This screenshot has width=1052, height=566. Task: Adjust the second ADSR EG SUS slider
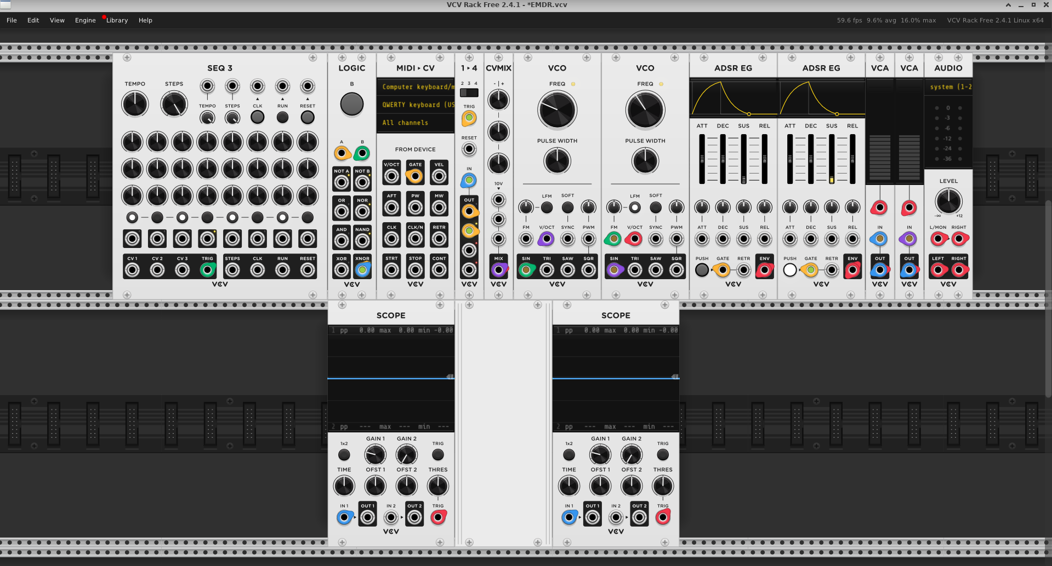click(832, 159)
